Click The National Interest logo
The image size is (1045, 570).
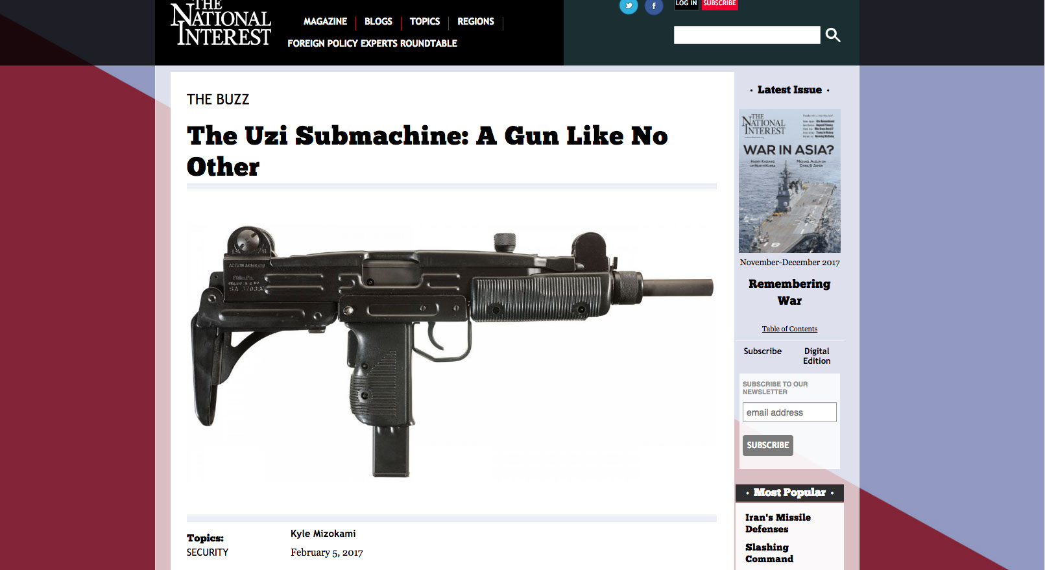[x=221, y=23]
